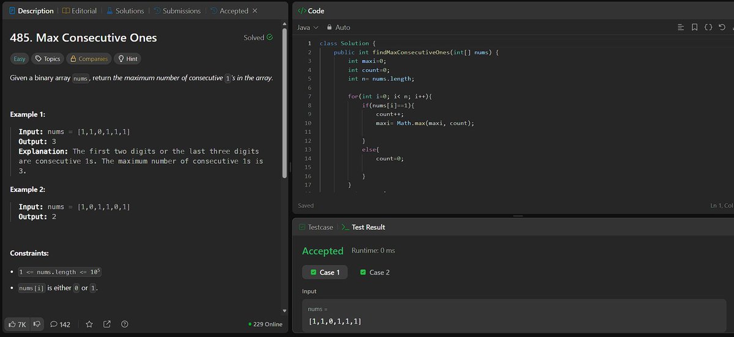734x337 pixels.
Task: Click the format code icon
Action: (681, 28)
